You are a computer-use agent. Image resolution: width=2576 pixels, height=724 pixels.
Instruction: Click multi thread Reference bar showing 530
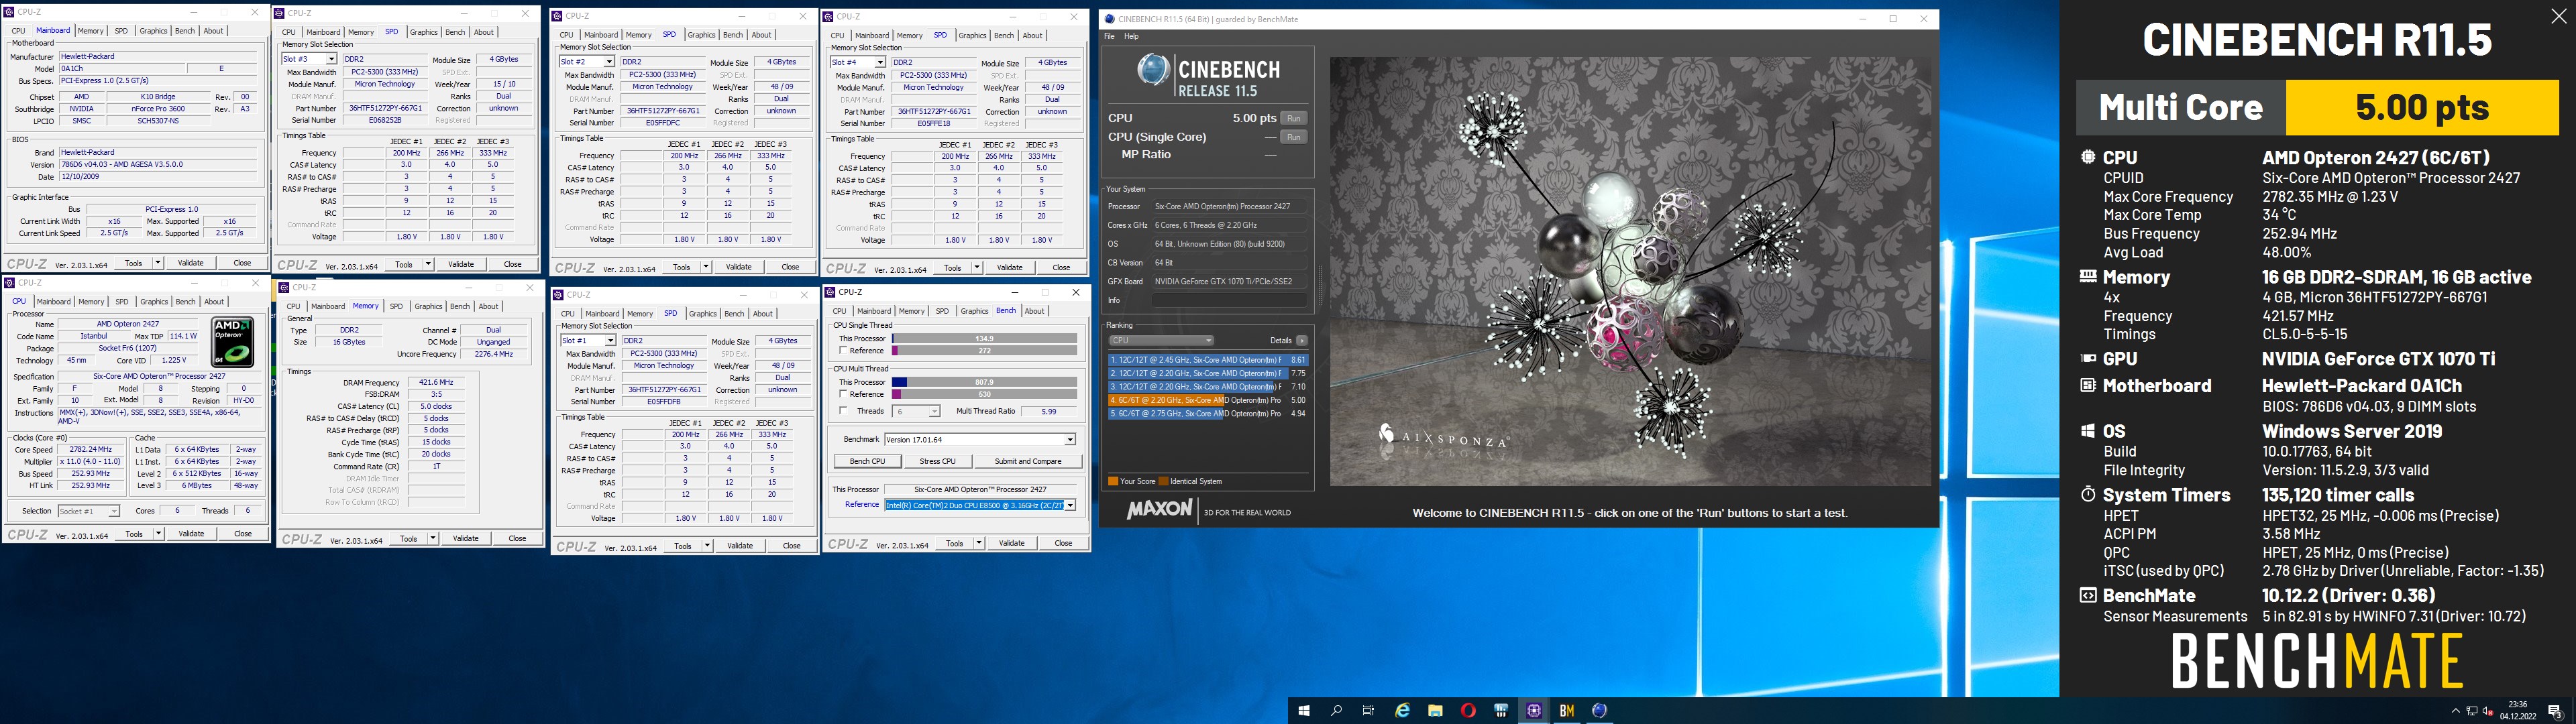coord(984,394)
